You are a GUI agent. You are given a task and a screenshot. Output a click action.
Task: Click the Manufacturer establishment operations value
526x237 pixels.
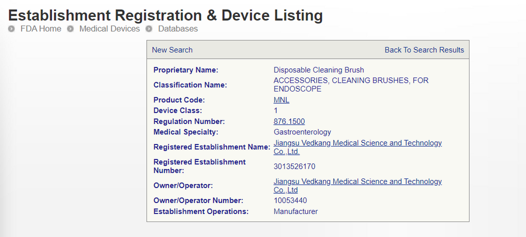295,211
